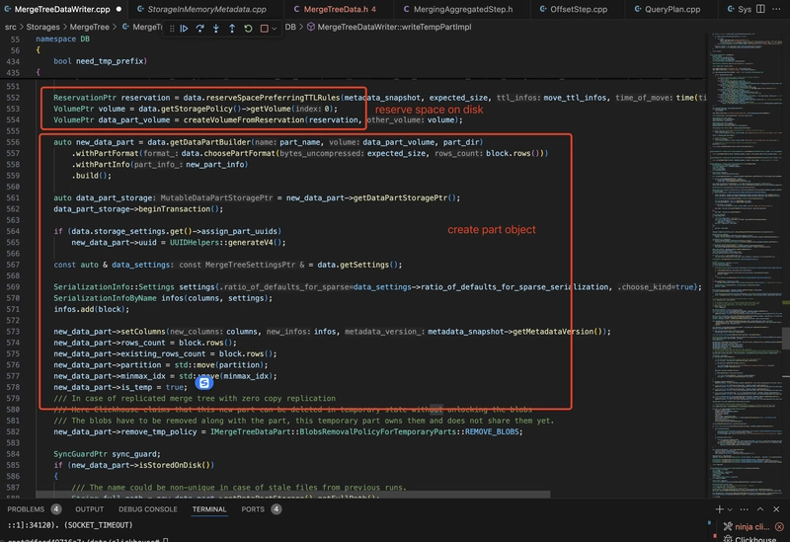
Task: Click the src breadcrumb segment
Action: (x=11, y=27)
